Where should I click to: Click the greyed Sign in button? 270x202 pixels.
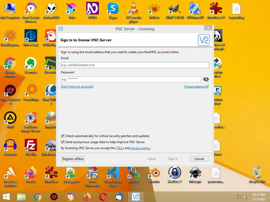point(173,159)
